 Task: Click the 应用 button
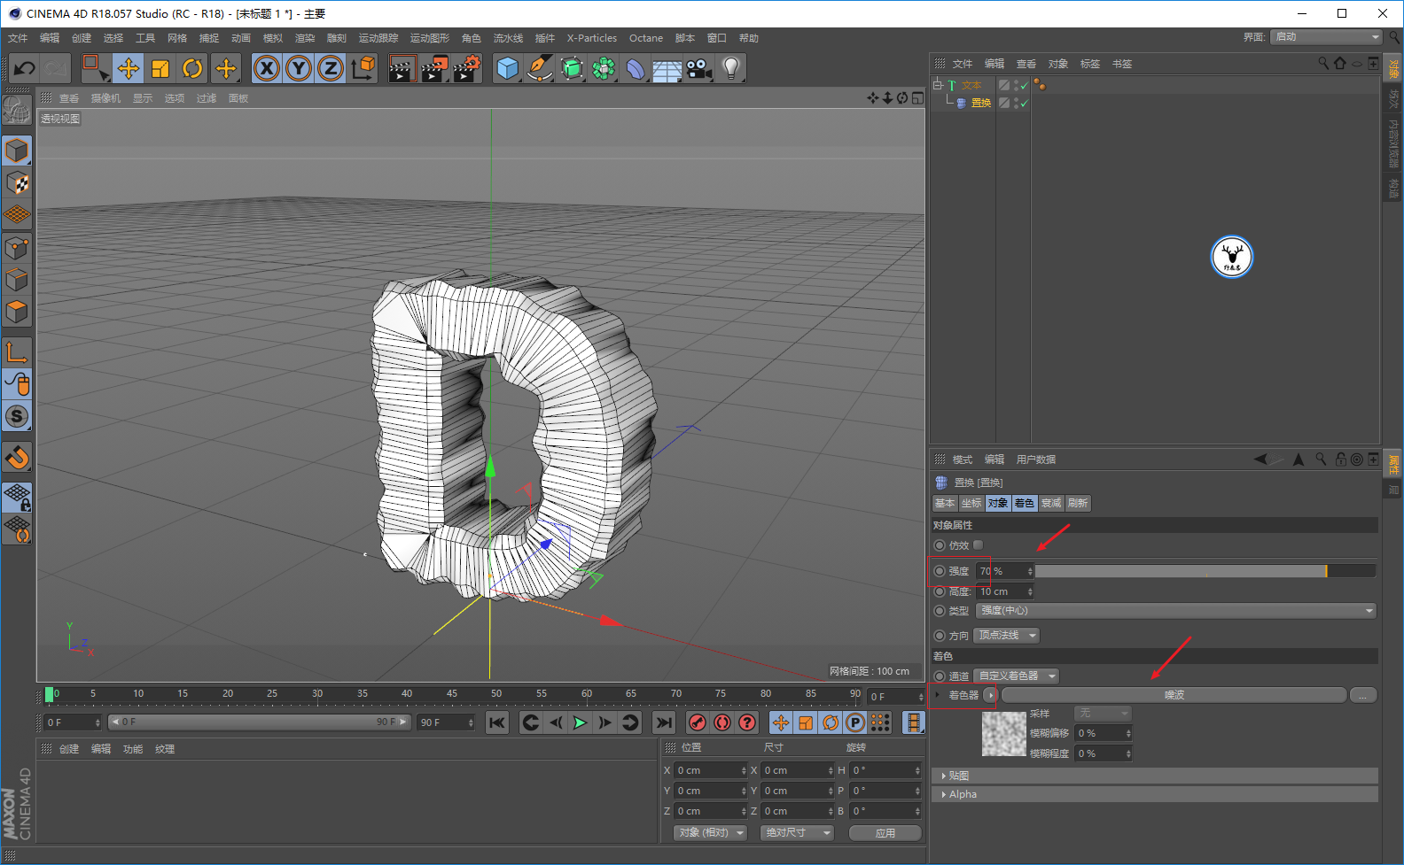click(x=885, y=833)
